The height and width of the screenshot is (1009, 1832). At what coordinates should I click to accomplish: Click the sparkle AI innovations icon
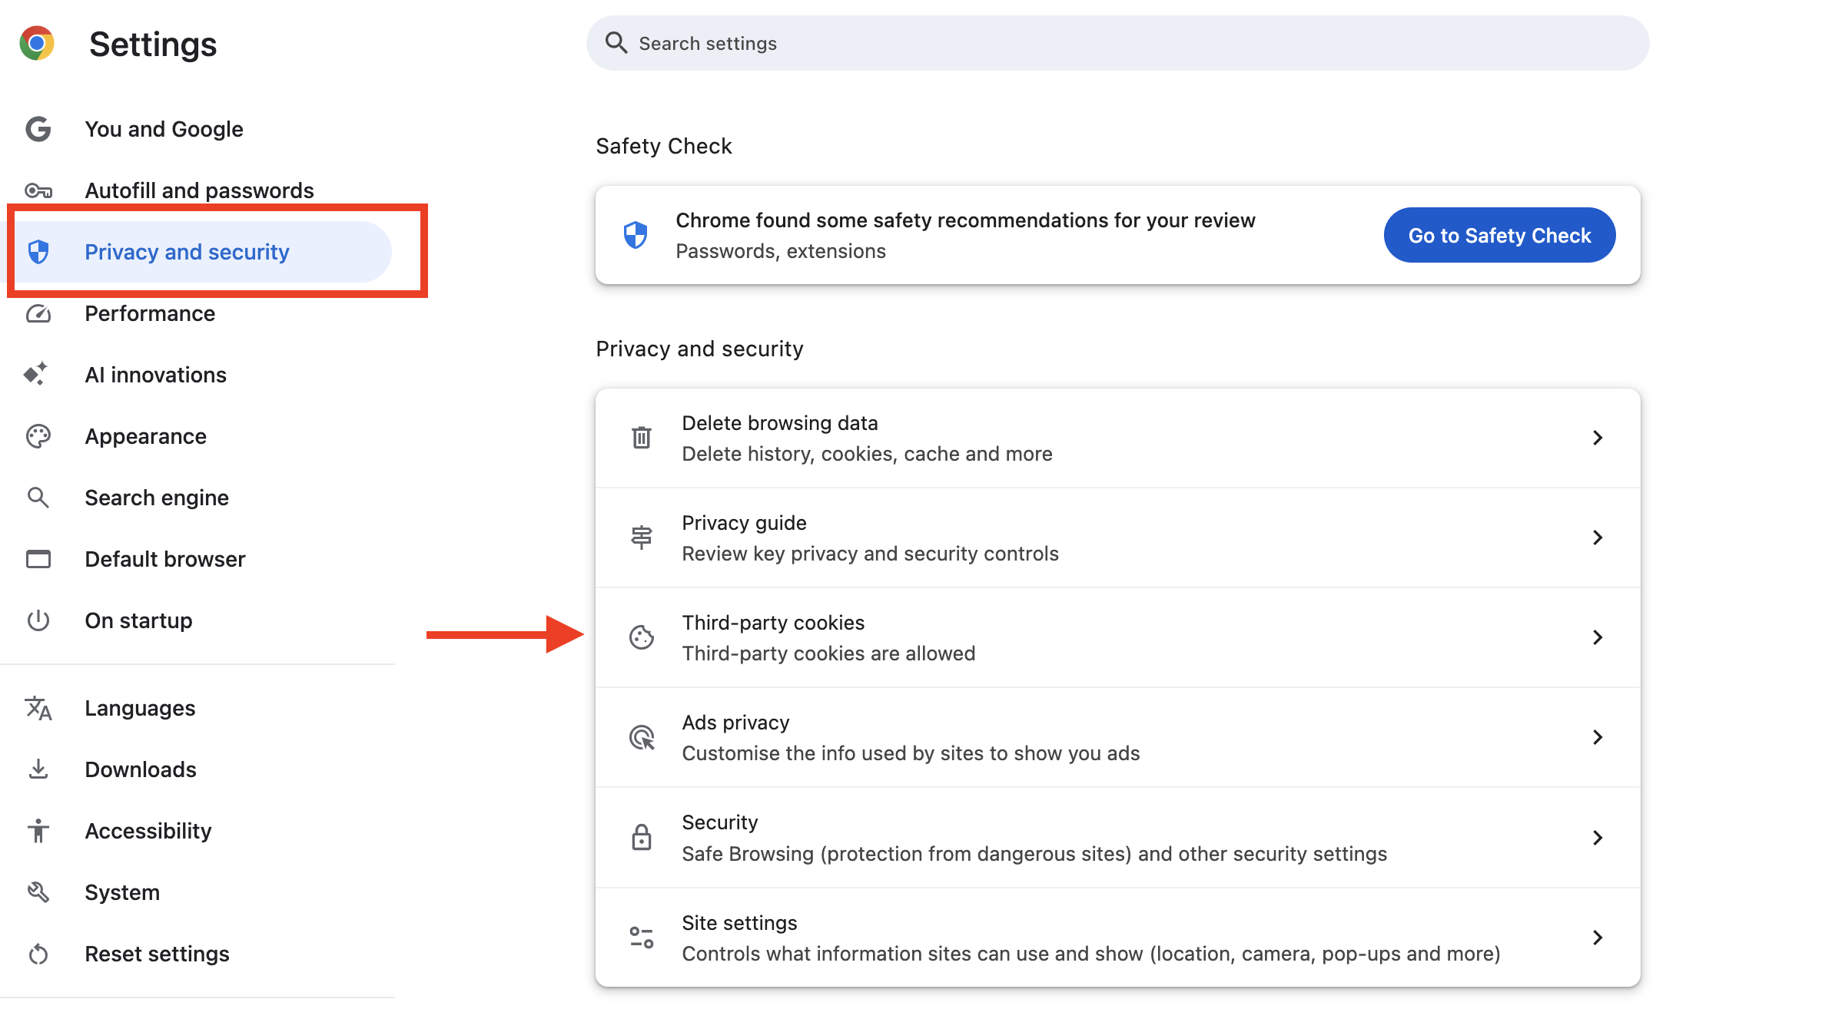36,374
